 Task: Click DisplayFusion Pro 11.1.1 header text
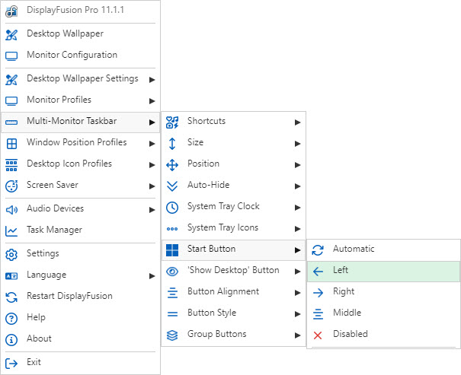[x=75, y=10]
